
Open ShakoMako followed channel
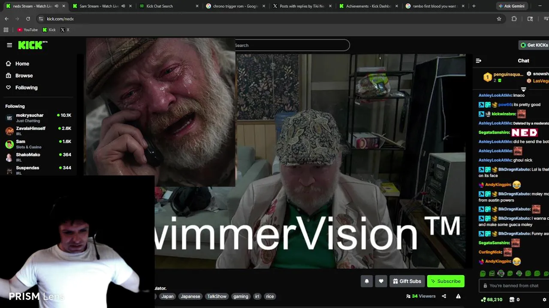(x=39, y=157)
